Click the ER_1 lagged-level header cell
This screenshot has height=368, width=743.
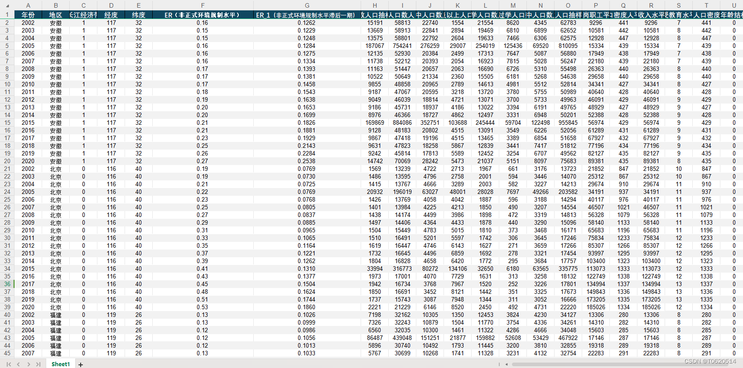click(x=307, y=15)
